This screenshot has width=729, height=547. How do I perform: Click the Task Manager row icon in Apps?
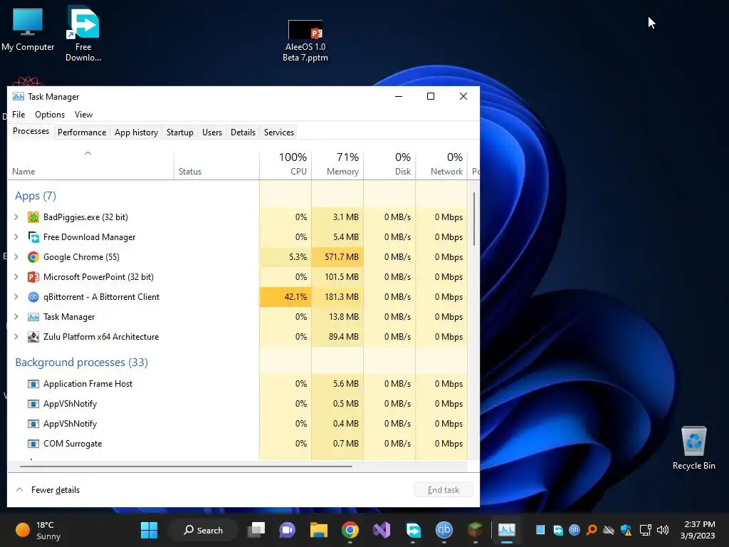(33, 317)
